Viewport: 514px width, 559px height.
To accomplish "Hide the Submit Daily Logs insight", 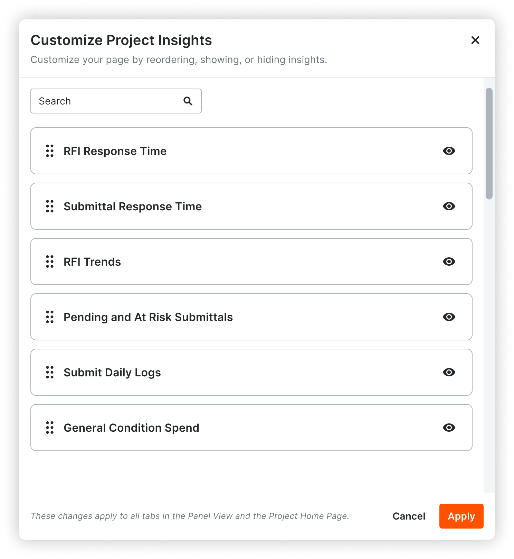I will click(x=449, y=372).
